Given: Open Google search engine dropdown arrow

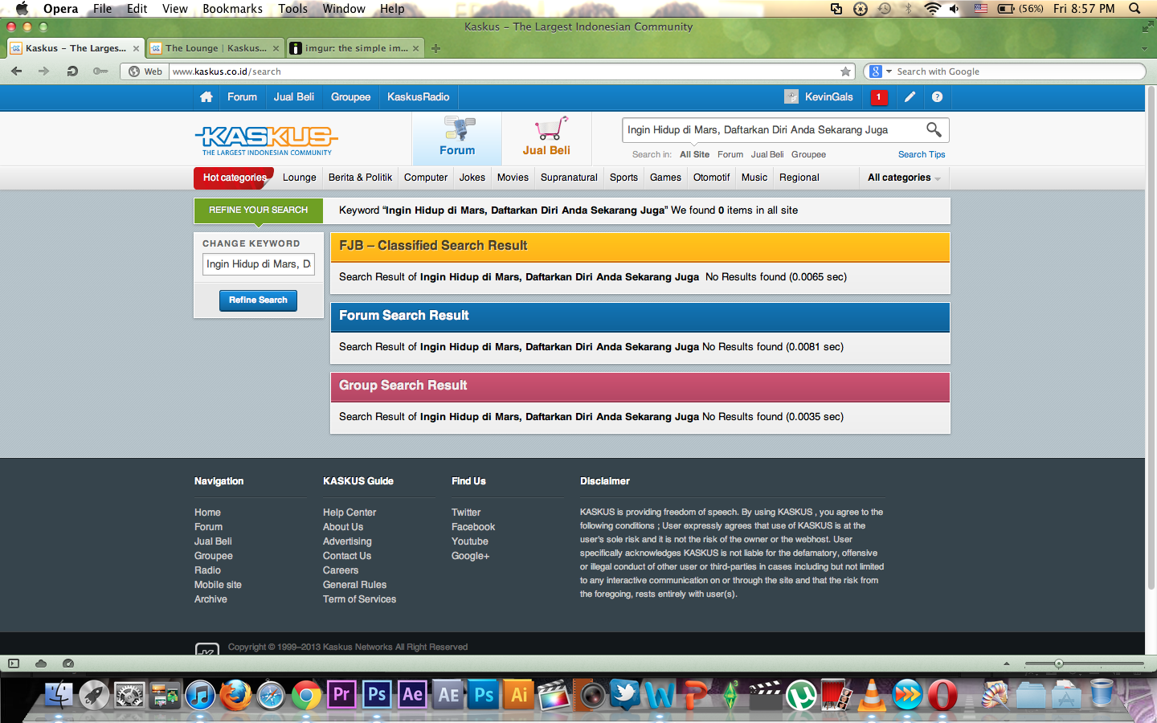Looking at the screenshot, I should coord(889,71).
